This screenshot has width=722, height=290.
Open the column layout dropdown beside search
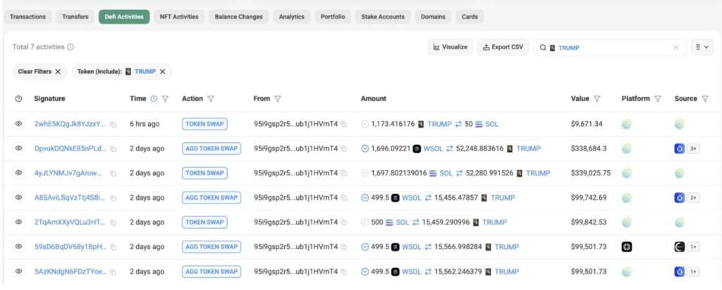click(702, 47)
